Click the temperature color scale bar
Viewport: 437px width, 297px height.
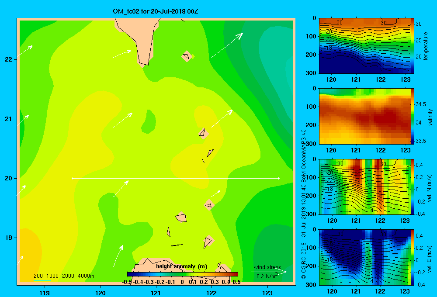tap(413, 46)
